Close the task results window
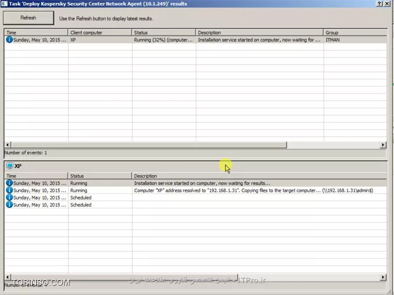394x295 pixels. [x=387, y=3]
